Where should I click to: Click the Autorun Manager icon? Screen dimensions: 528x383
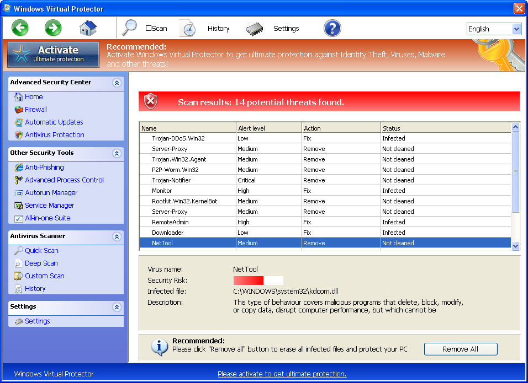19,193
